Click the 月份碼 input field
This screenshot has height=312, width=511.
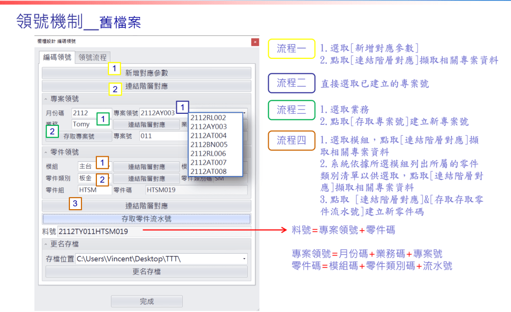point(90,113)
